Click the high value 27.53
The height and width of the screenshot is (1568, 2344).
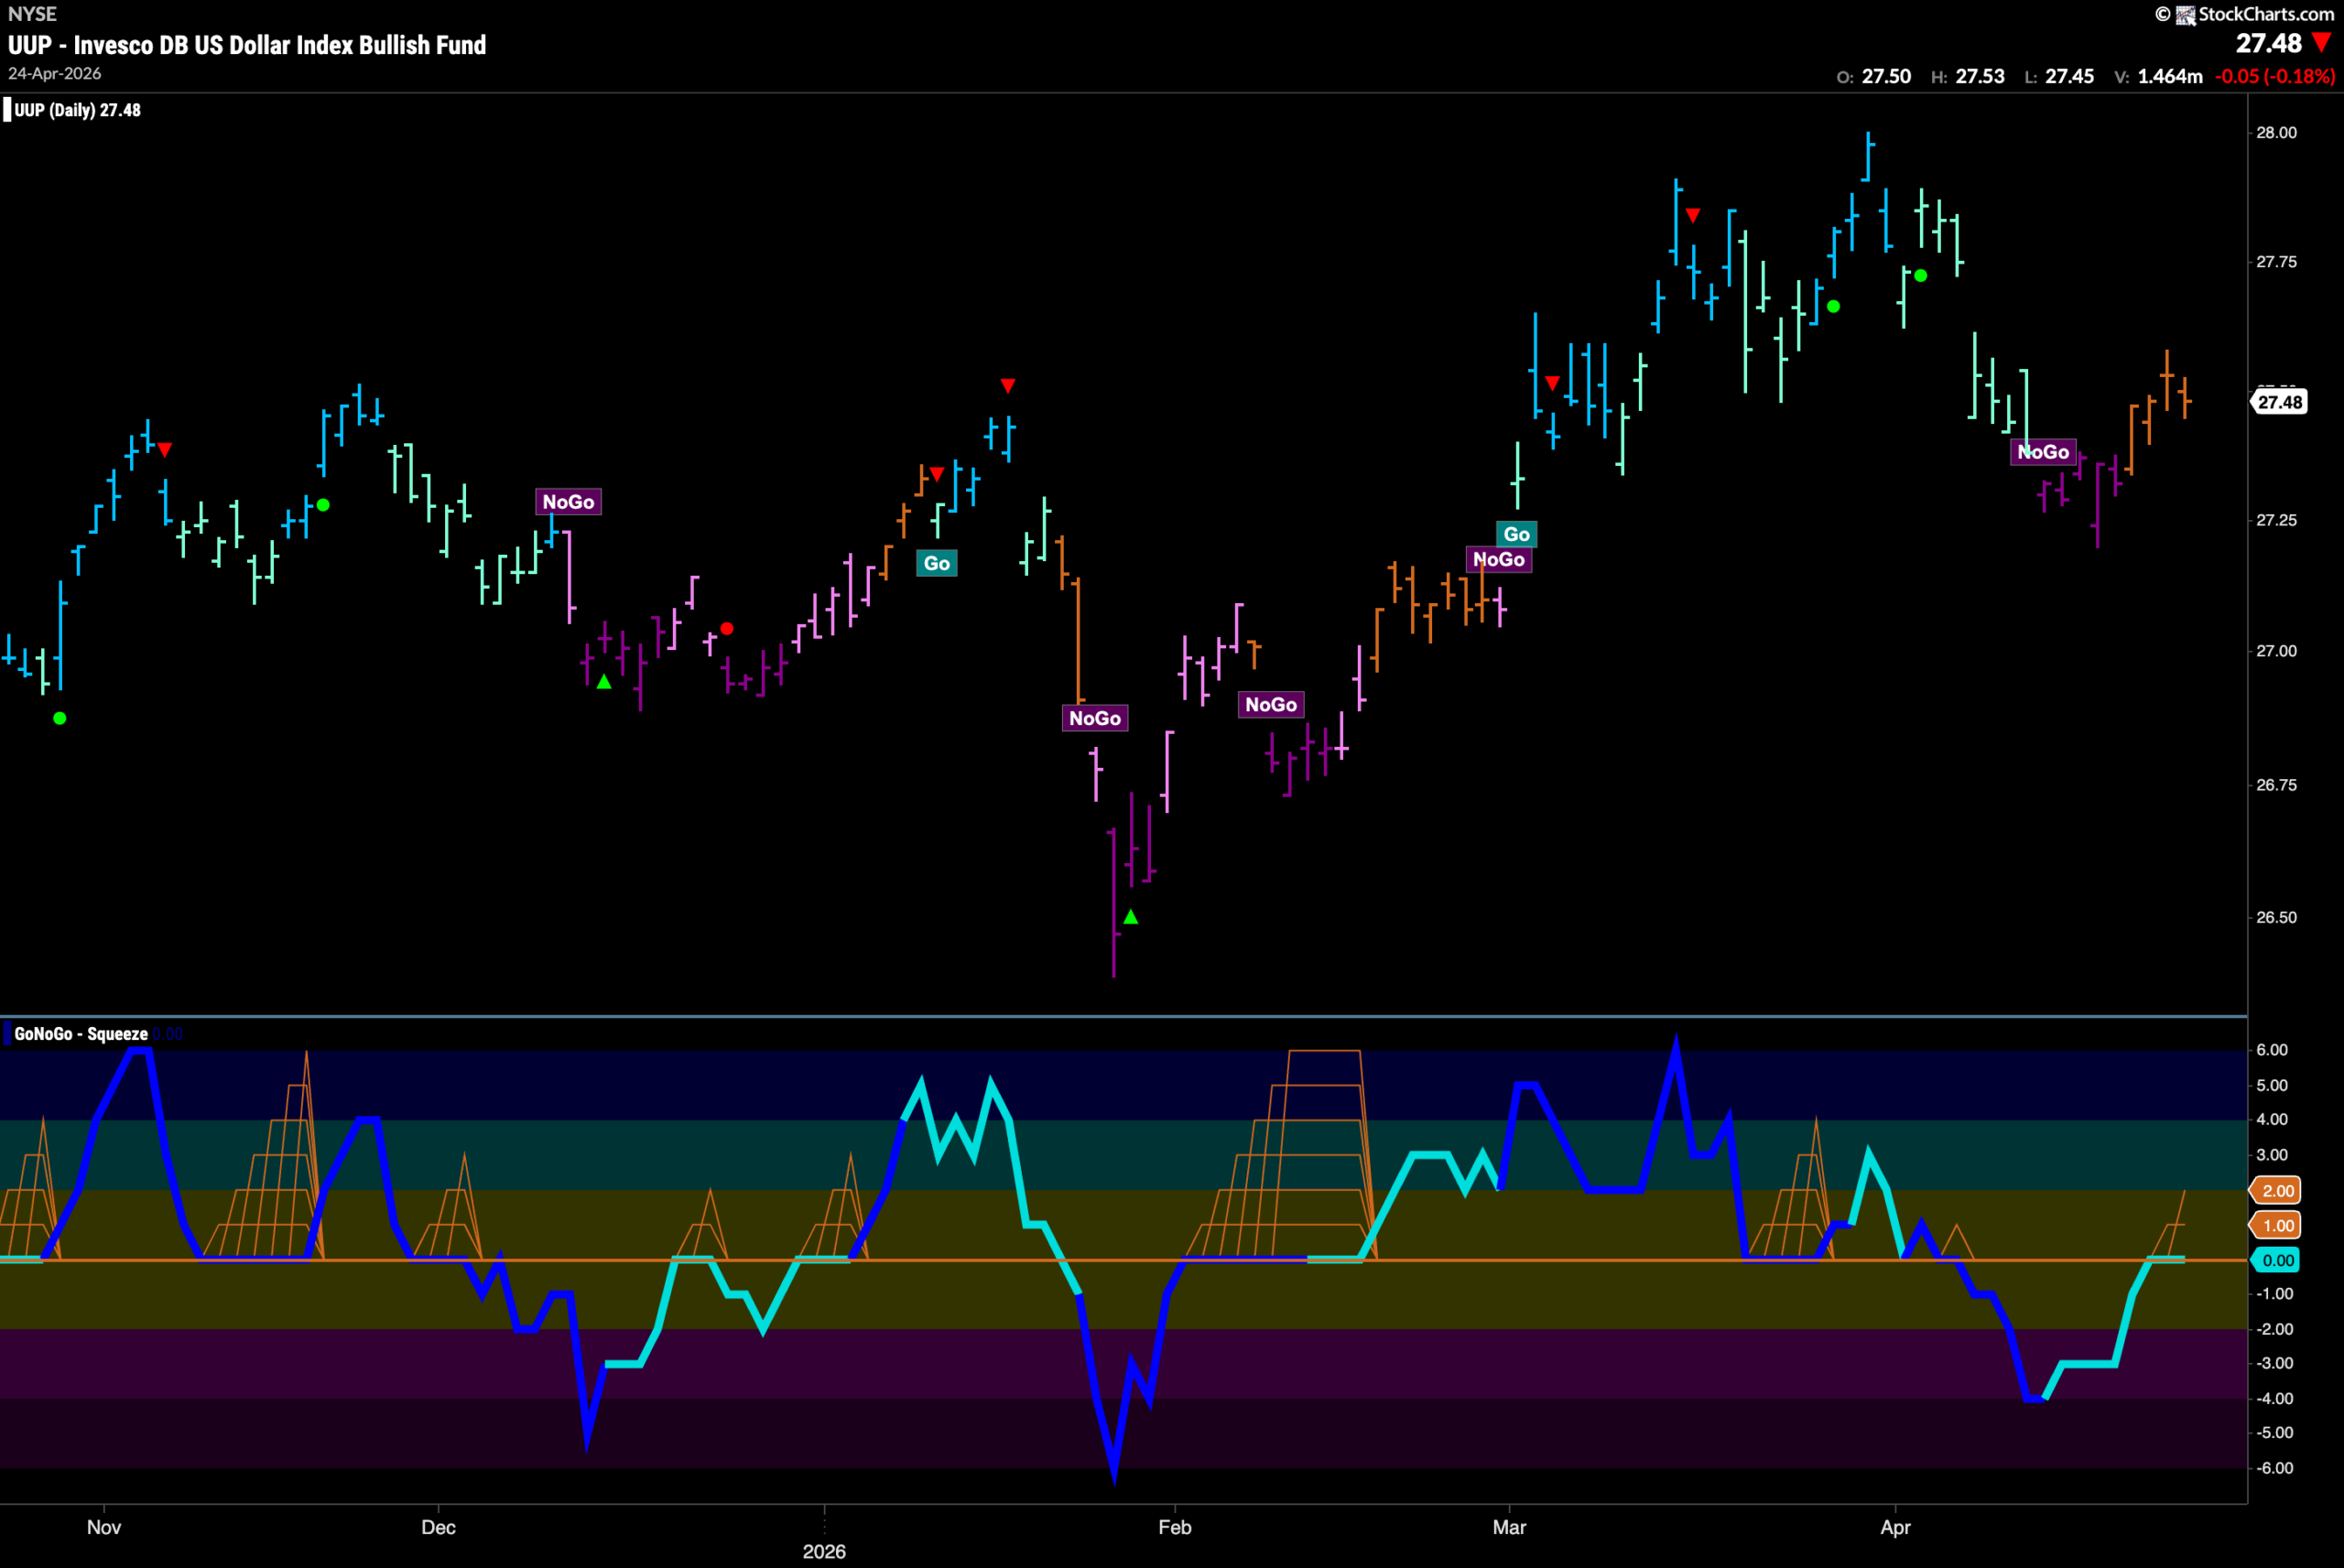click(1980, 76)
